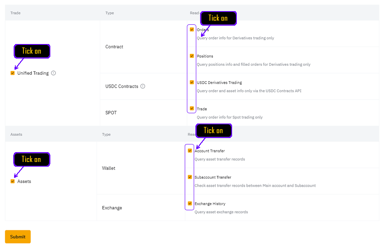Tick the Unified Trading checkbox
Image resolution: width=384 pixels, height=247 pixels.
click(x=13, y=73)
